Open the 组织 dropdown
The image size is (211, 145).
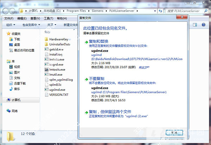[11, 25]
